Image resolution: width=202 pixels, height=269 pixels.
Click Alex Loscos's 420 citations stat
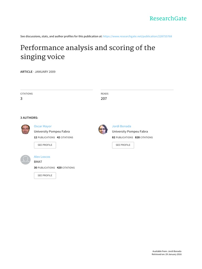click(x=66, y=168)
